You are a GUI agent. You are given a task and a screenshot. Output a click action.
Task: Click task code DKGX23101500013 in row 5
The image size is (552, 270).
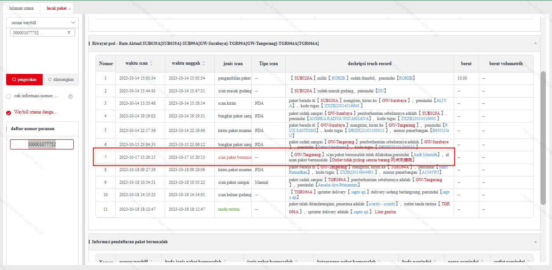pos(366,131)
